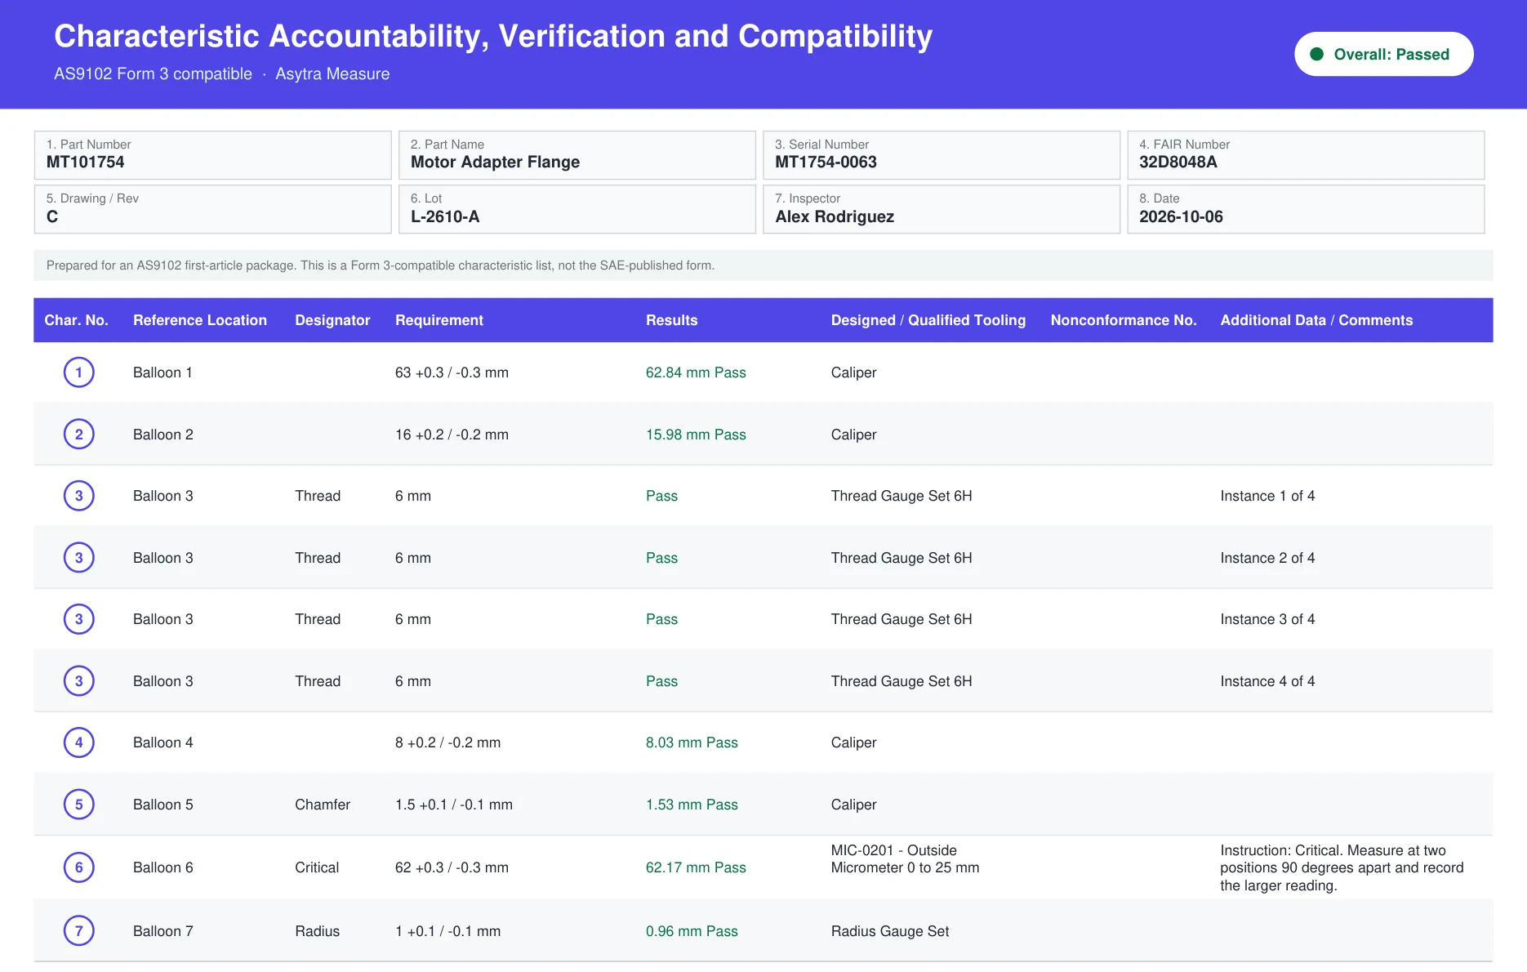This screenshot has width=1527, height=972.
Task: Click the AS9102 first-article package note
Action: pos(381,265)
